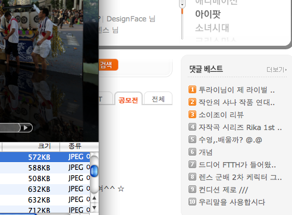Click the number 1 rank badge

pyautogui.click(x=192, y=90)
